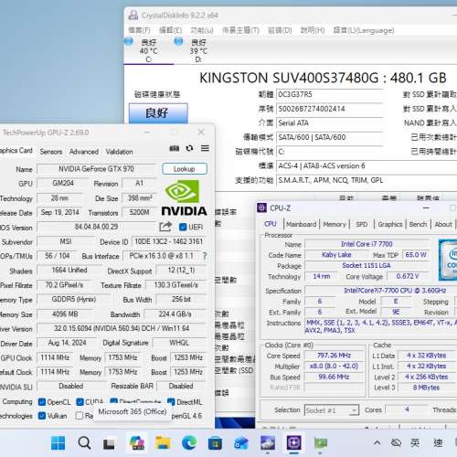Select the D: disk status orb
Screen dimensions: 457x457
[179, 41]
